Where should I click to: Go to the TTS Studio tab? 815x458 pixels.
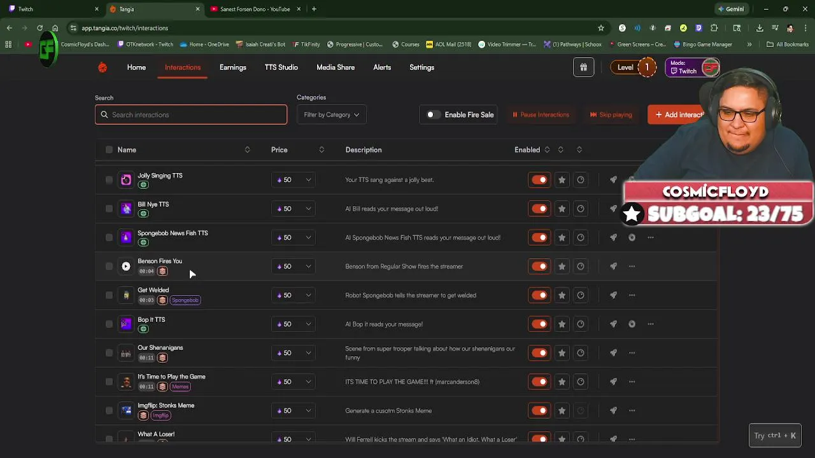[x=281, y=67]
